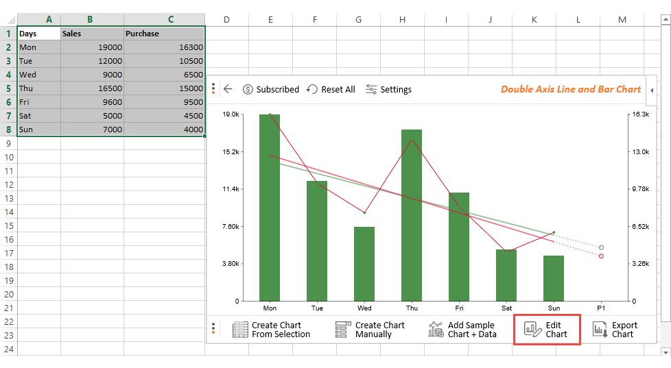Click the cell containing 16300
This screenshot has width=671, height=368.
165,47
